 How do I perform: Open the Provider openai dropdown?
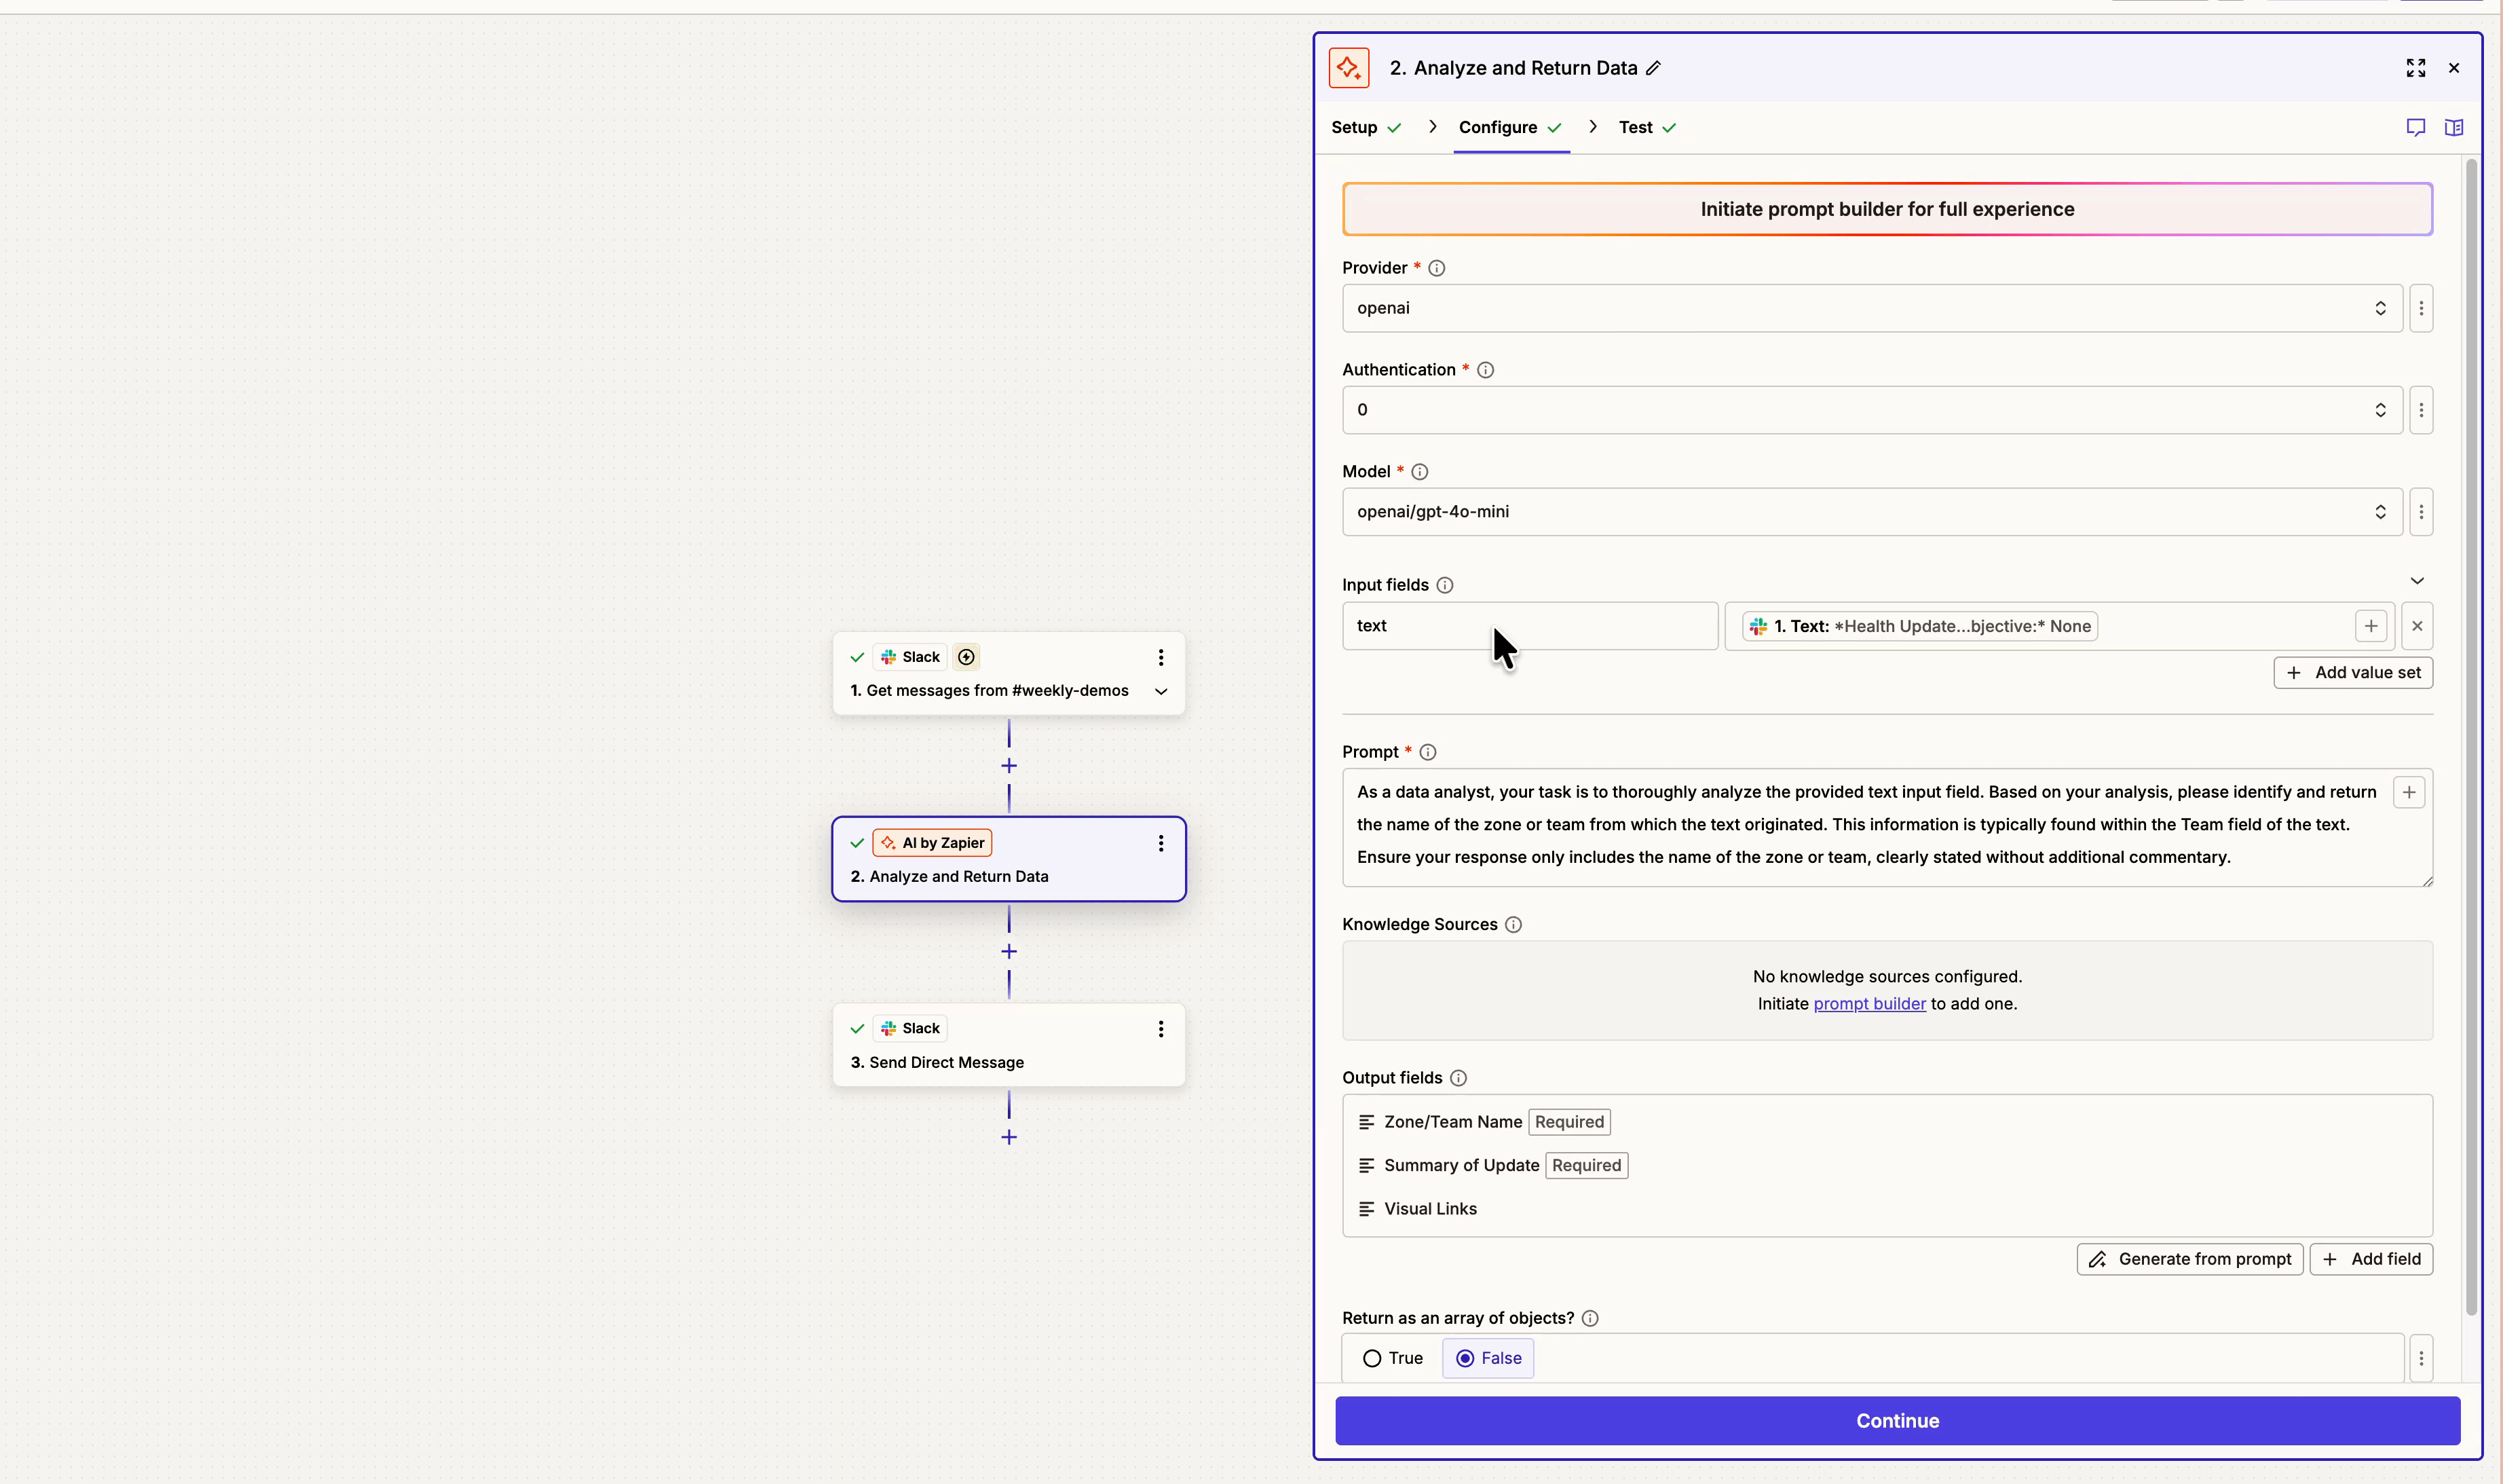pyautogui.click(x=1871, y=308)
